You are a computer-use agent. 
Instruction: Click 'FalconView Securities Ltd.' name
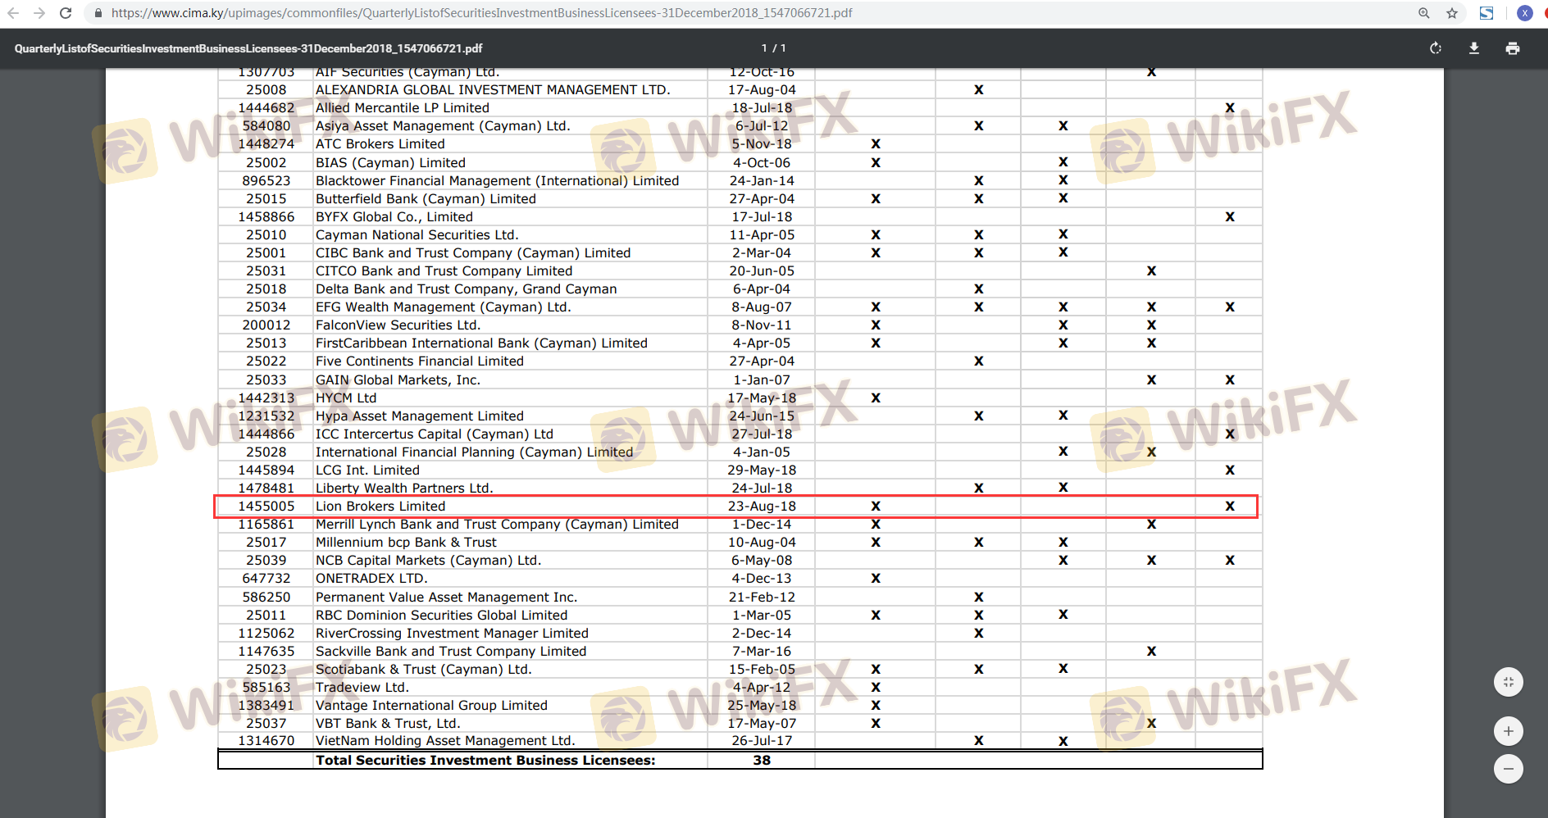coord(398,325)
